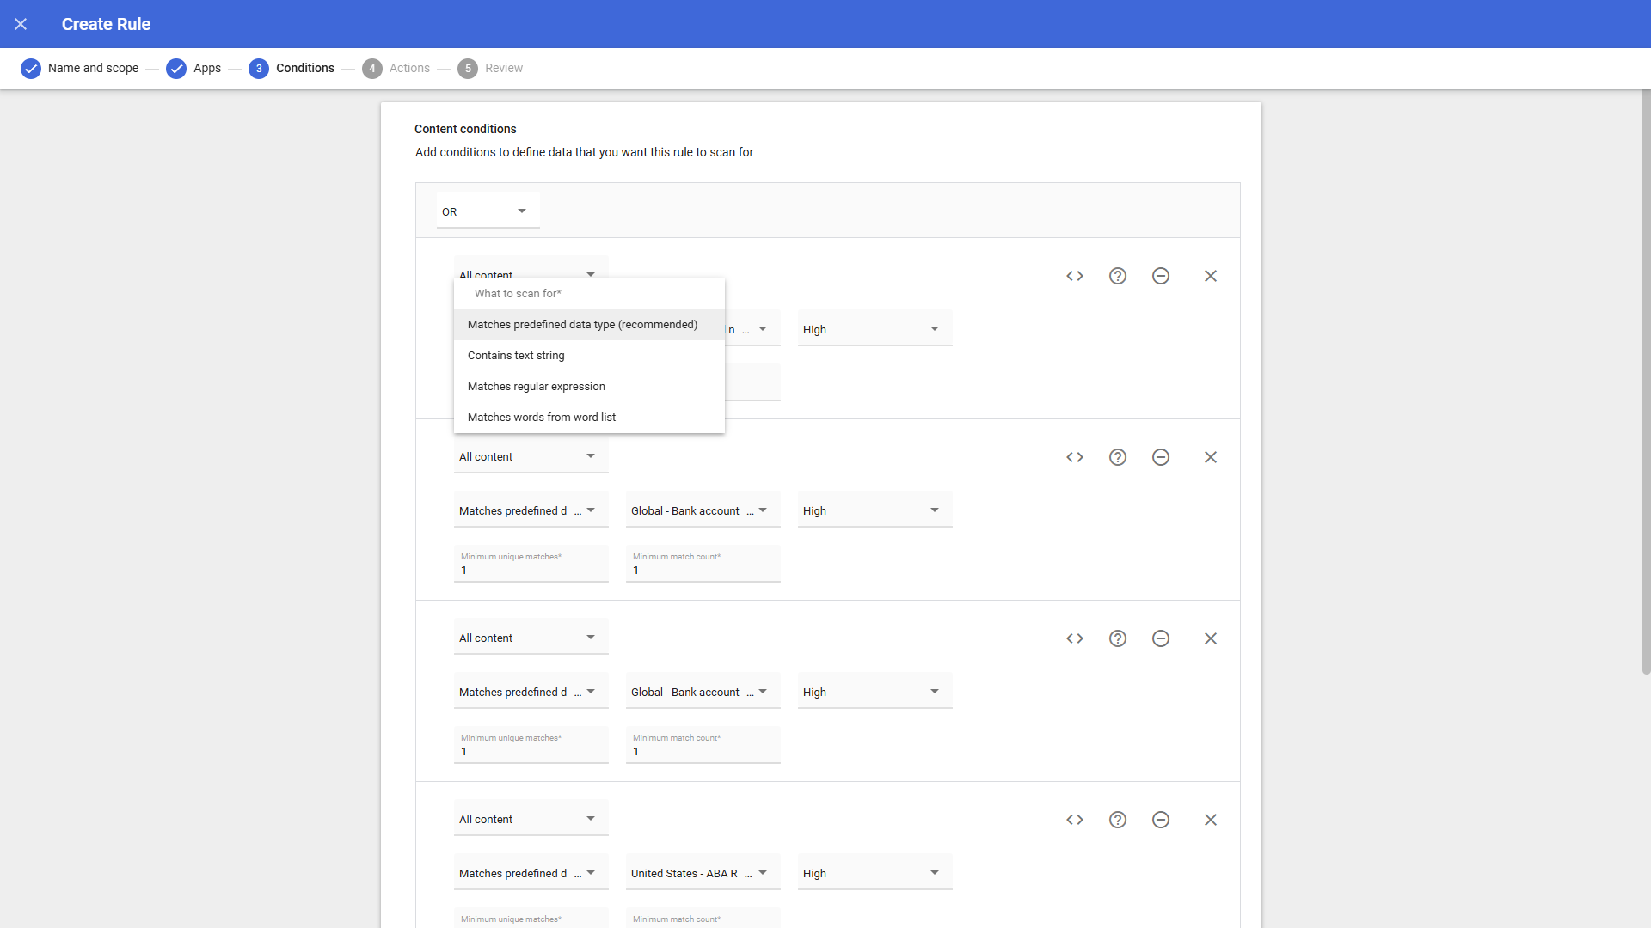Viewport: 1651px width, 928px height.
Task: Click the Apps step checkmark
Action: click(x=177, y=68)
